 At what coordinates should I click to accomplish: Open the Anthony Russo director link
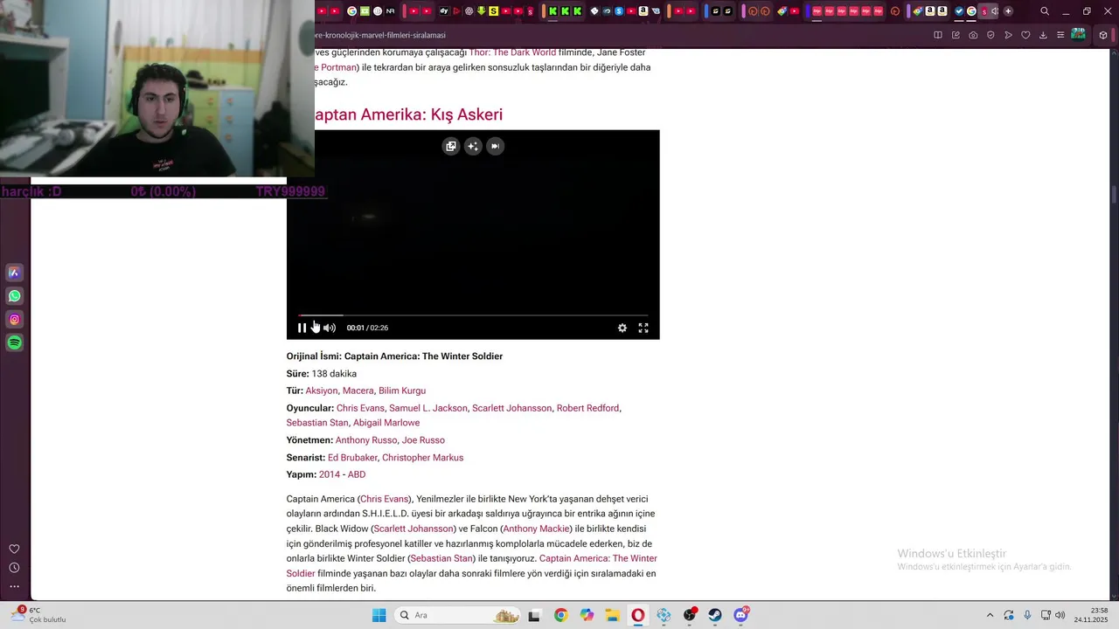366,440
